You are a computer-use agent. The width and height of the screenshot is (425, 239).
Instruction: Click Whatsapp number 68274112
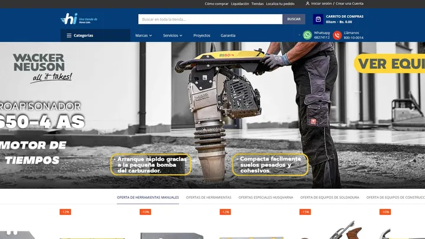point(322,38)
